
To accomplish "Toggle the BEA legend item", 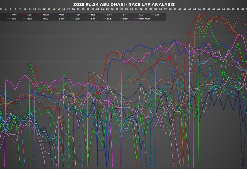I will [30, 19].
